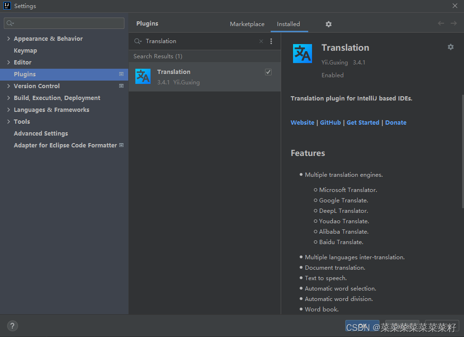This screenshot has width=464, height=337.
Task: Expand Languages & Frameworks section
Action: coord(9,109)
